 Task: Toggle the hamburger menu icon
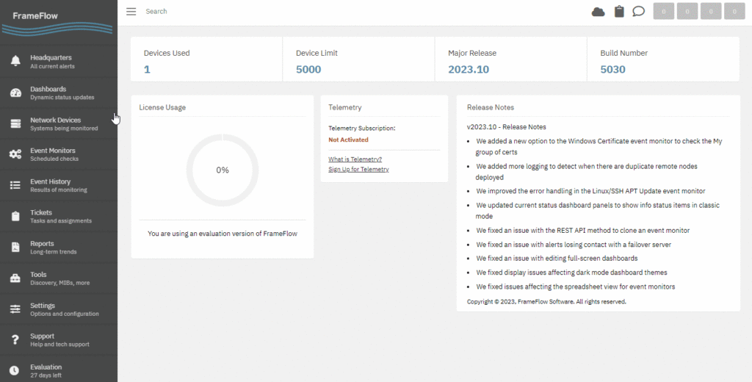(131, 12)
